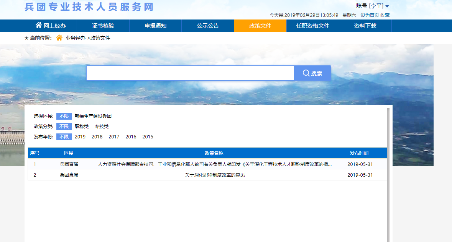The width and height of the screenshot is (452, 242).
Task: Go to 资料下载 tab
Action: pyautogui.click(x=365, y=26)
